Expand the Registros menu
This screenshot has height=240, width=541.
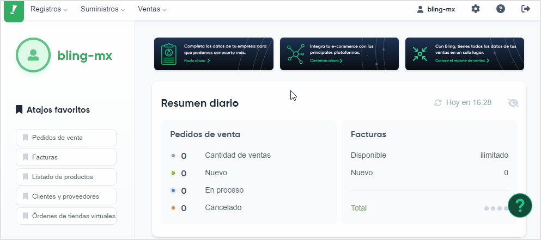pyautogui.click(x=49, y=9)
